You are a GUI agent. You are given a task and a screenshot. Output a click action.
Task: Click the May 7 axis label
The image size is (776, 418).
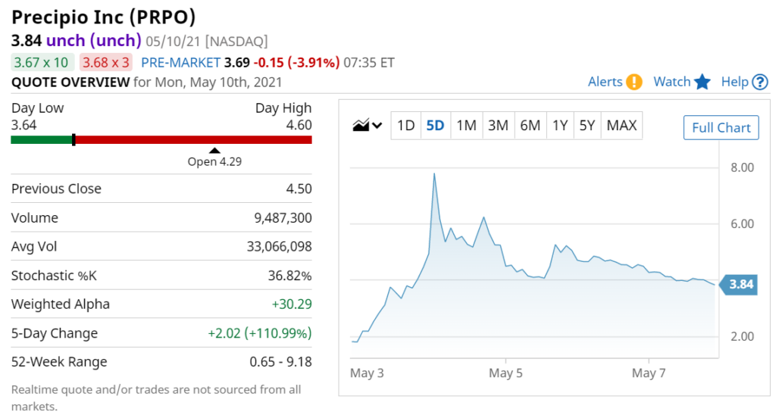(649, 373)
